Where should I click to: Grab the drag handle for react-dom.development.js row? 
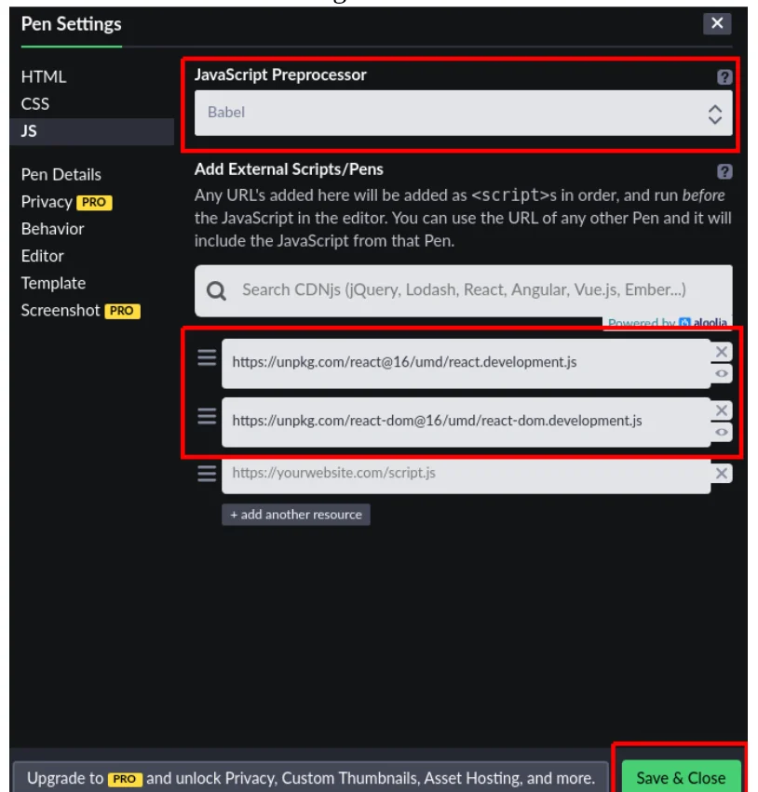click(207, 416)
